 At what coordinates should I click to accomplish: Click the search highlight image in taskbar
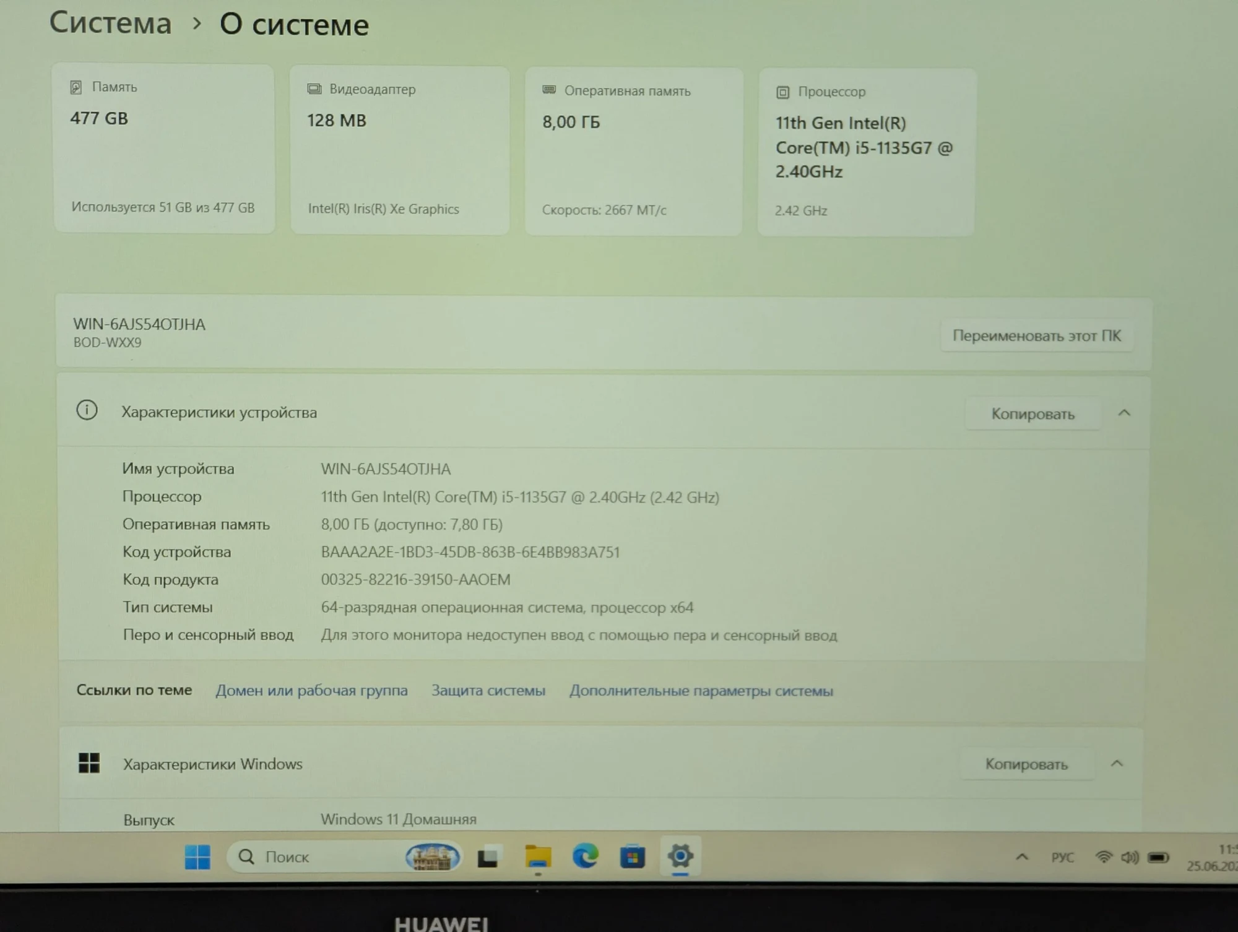[x=433, y=857]
